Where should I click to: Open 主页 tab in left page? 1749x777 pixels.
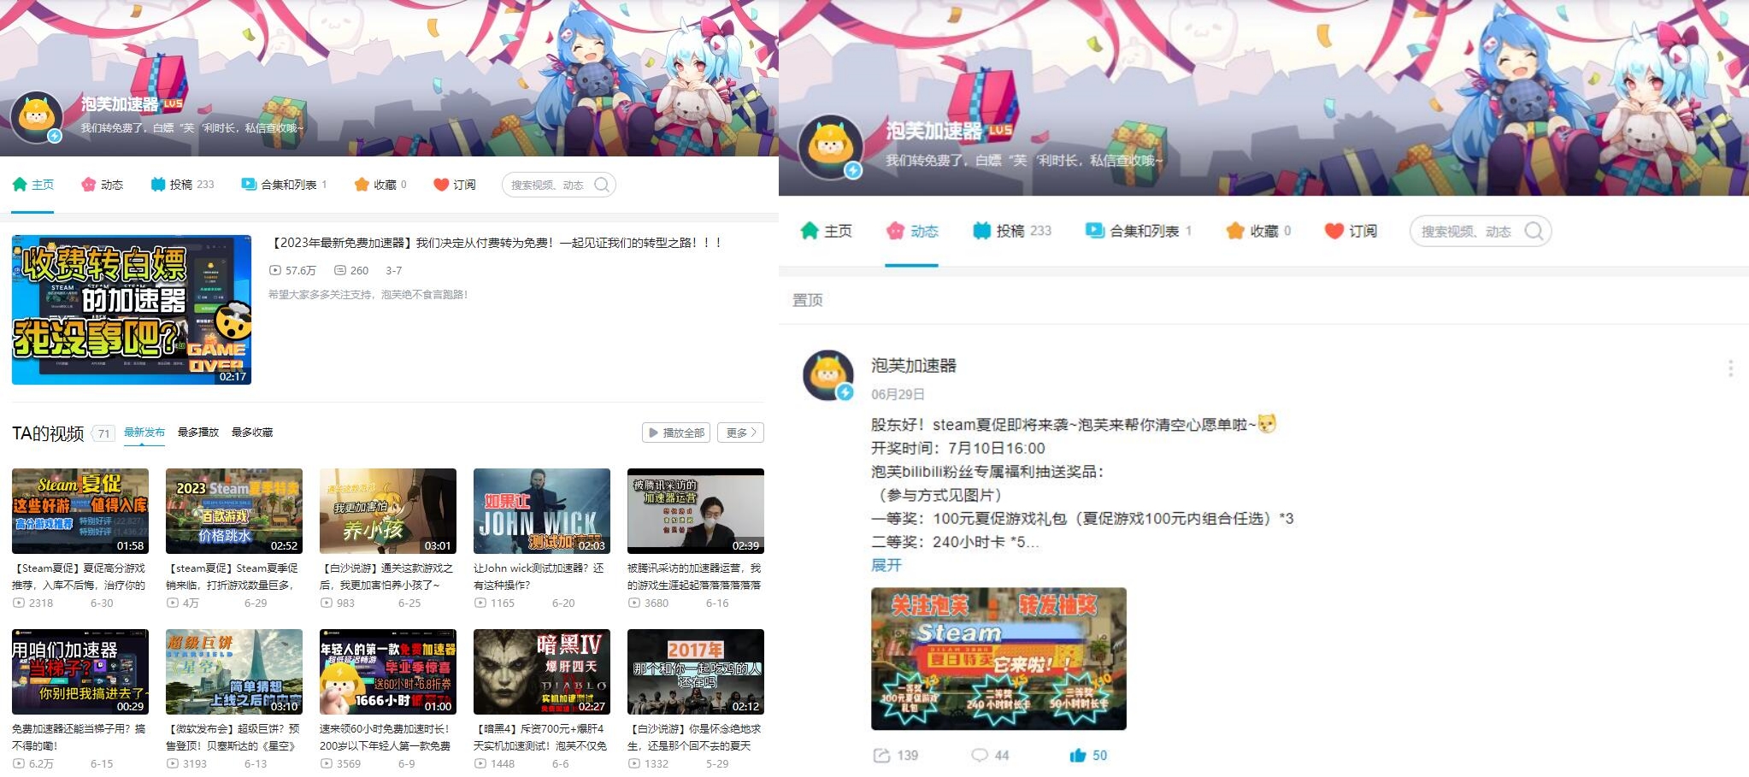[33, 185]
